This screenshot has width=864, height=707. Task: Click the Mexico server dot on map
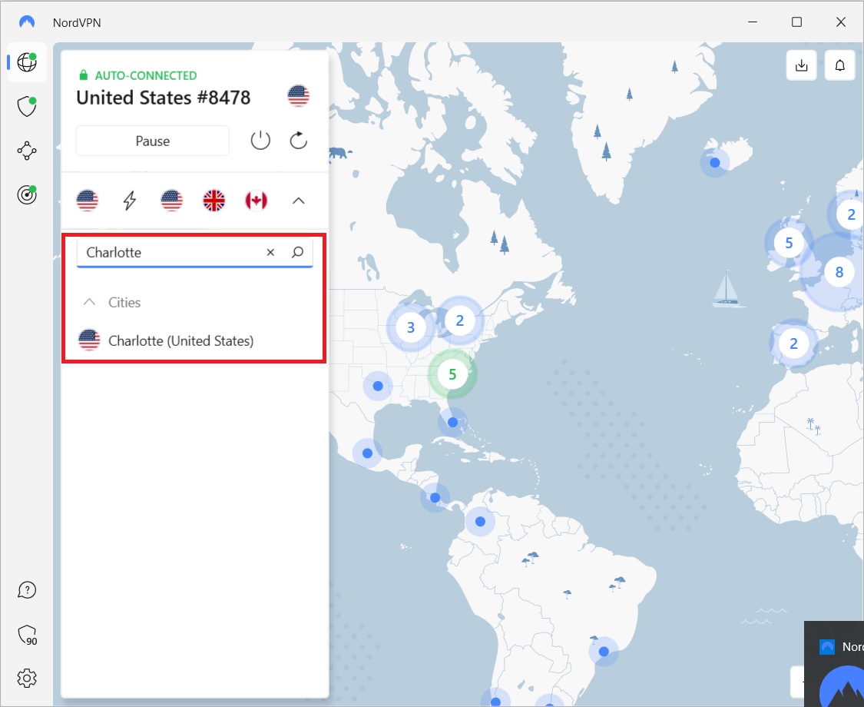(x=368, y=453)
